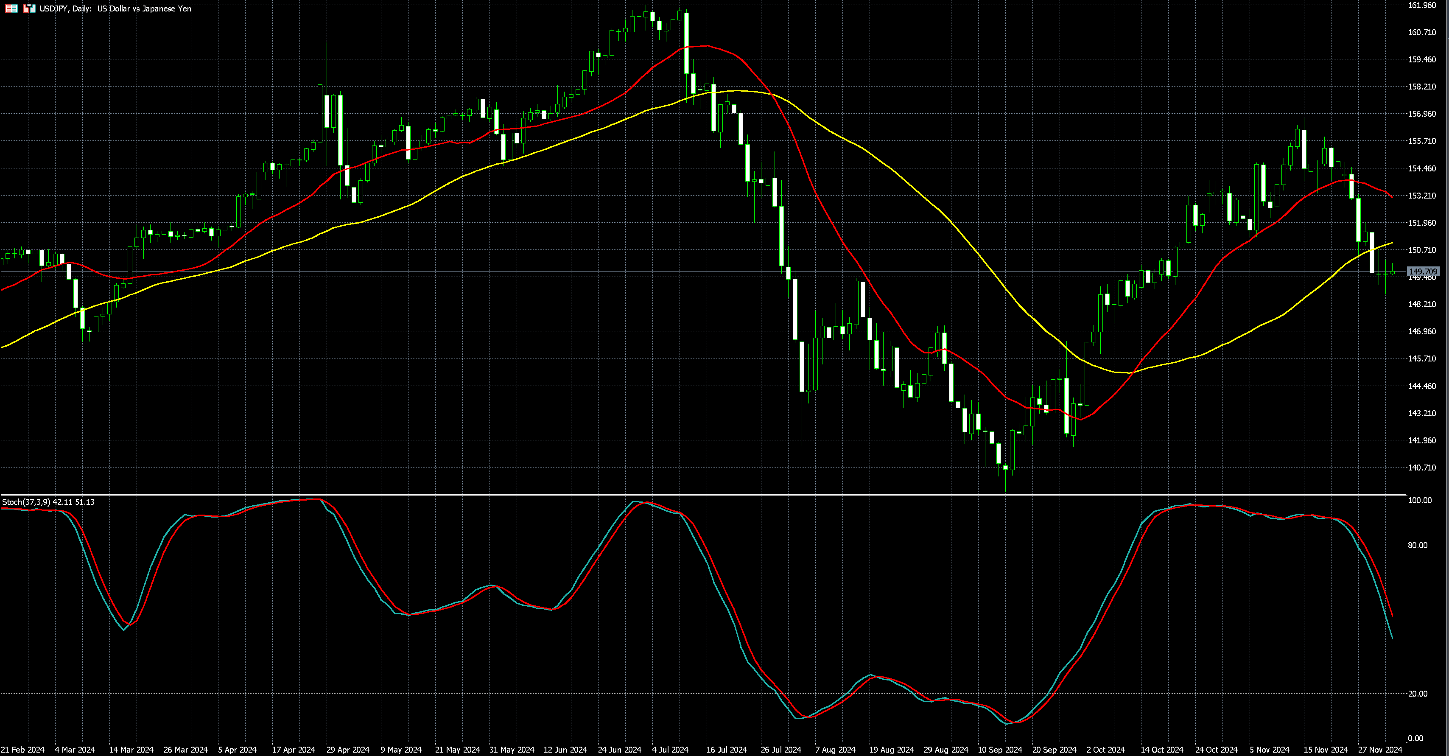Click the 5 Nov 2024 date label
1449x756 pixels.
click(x=1270, y=750)
